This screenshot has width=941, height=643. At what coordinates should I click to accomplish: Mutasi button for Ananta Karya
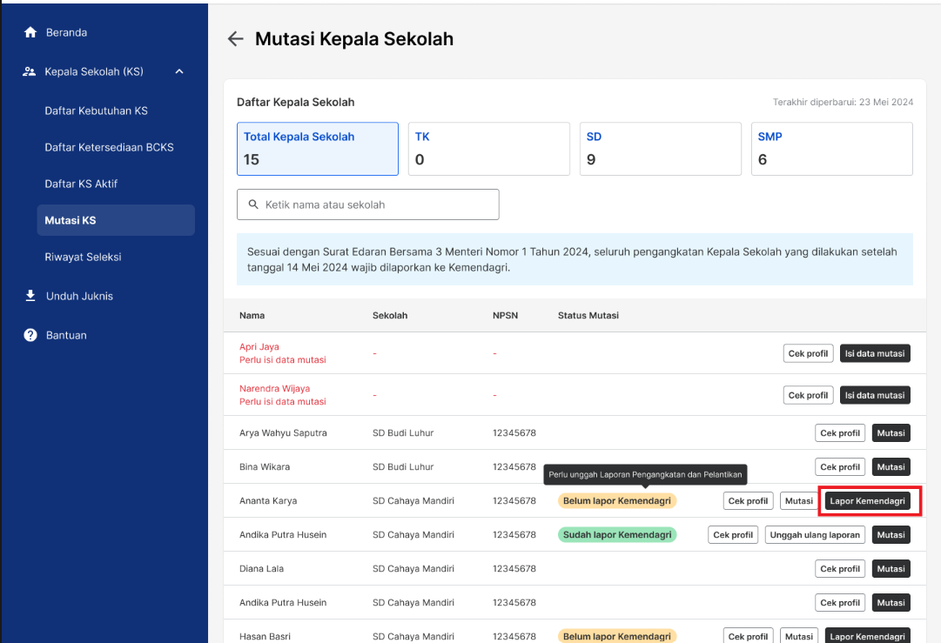tap(799, 501)
